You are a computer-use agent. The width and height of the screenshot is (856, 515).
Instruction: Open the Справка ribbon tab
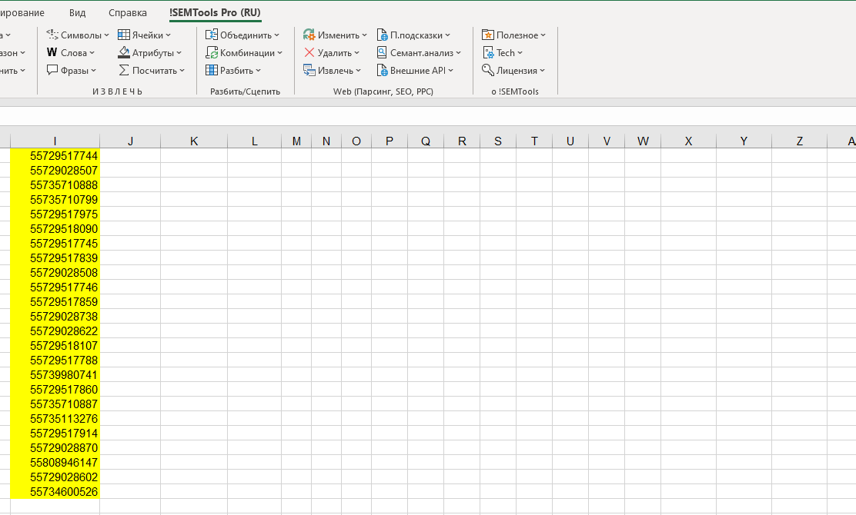coord(128,13)
